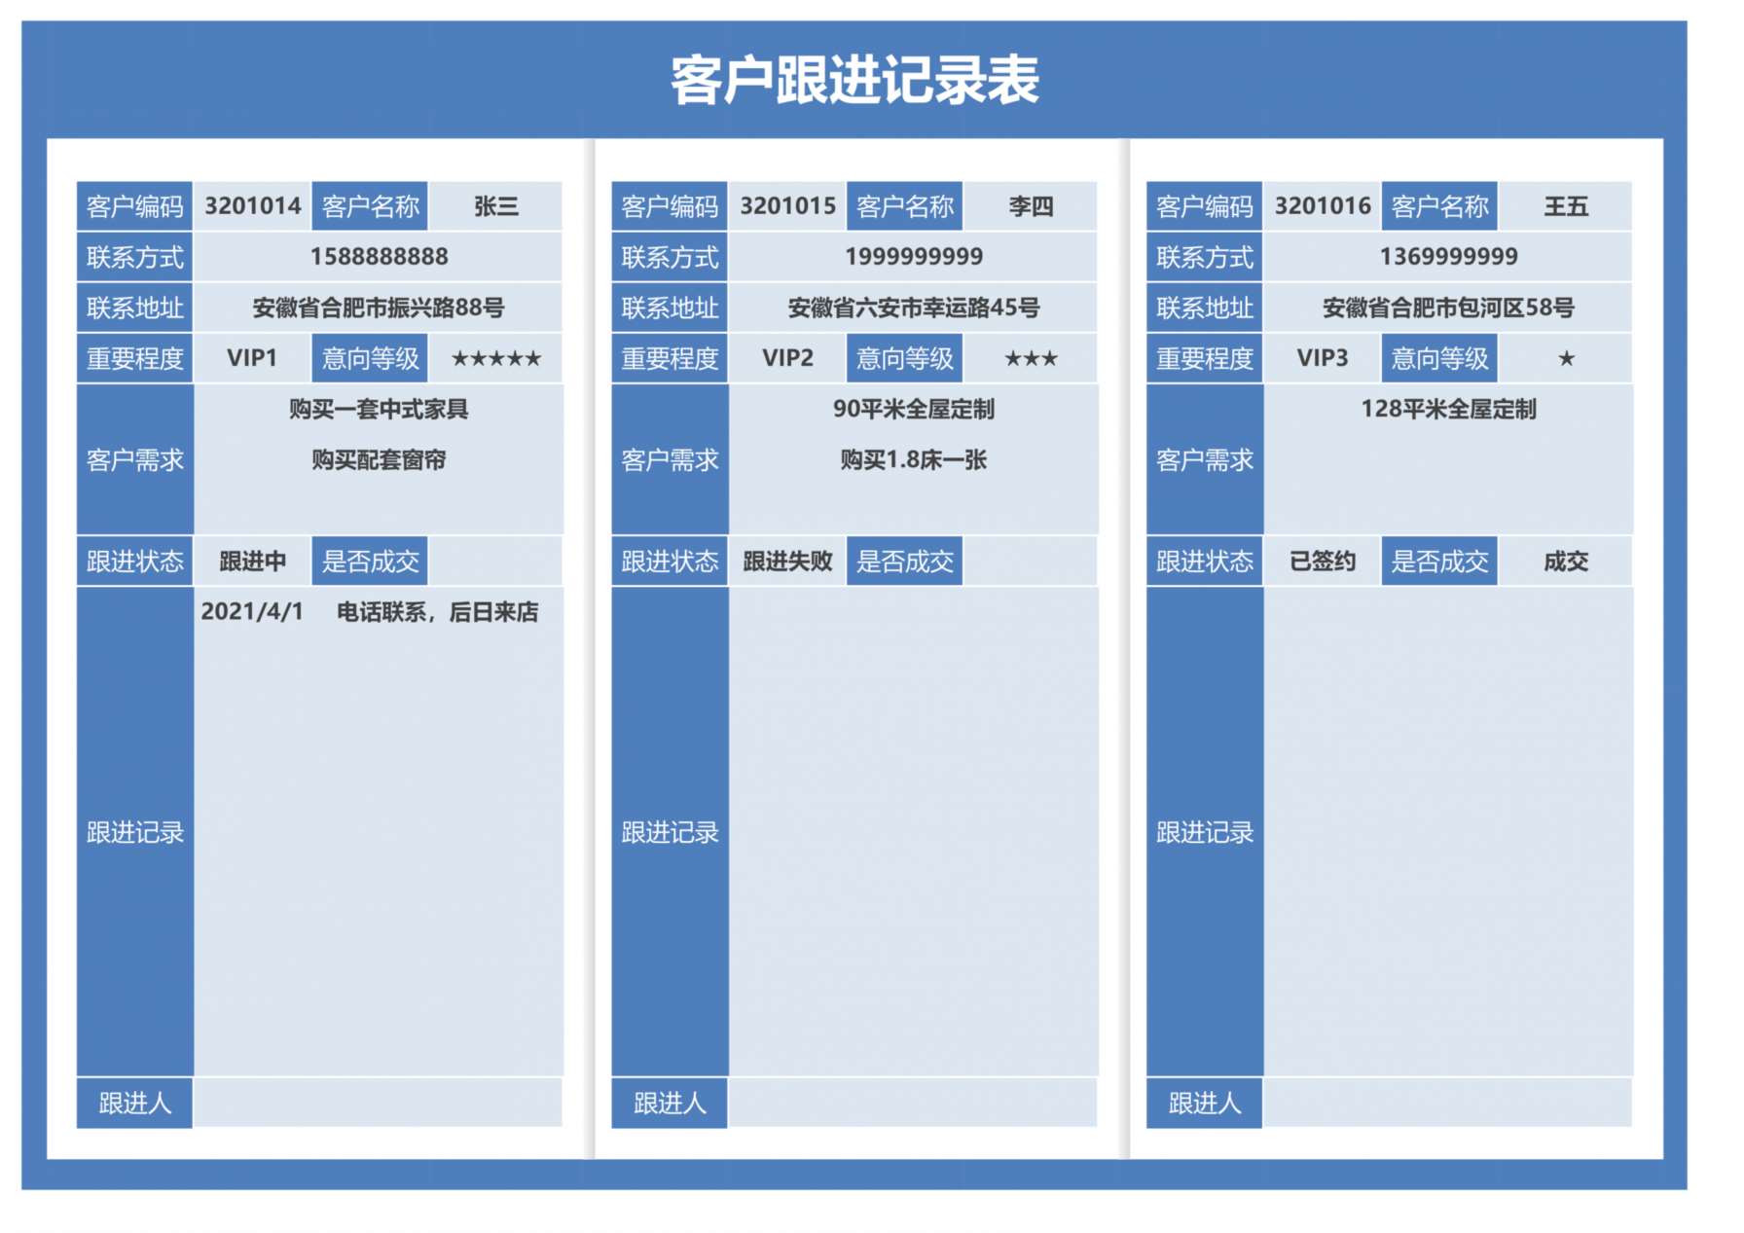This screenshot has height=1233, width=1744.
Task: Click the title 客户跟进记录表
Action: [854, 80]
